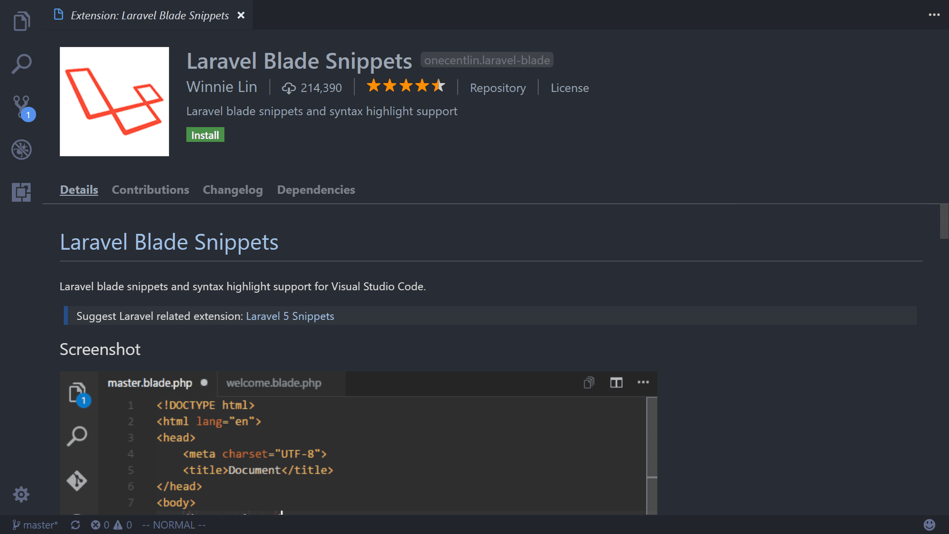View the extension License
The width and height of the screenshot is (949, 534).
[x=569, y=88]
